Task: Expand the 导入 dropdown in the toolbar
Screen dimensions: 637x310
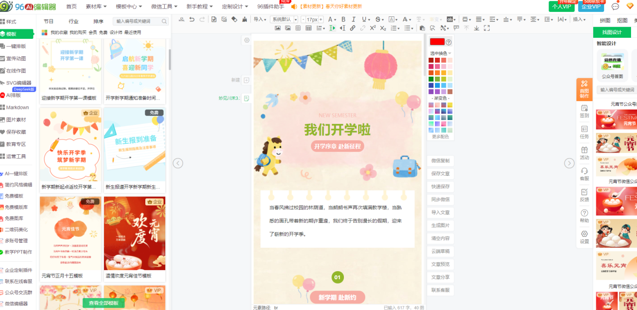Action: click(260, 19)
